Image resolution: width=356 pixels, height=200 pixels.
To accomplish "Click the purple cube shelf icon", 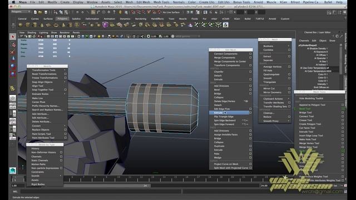I will 105,24.
